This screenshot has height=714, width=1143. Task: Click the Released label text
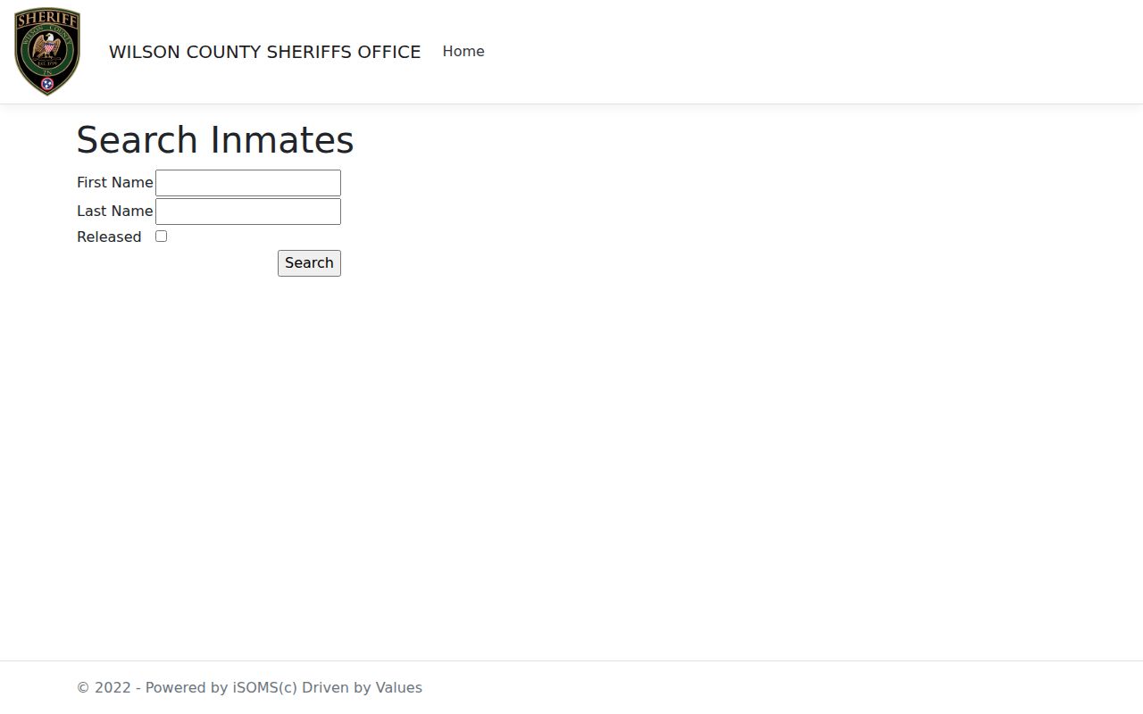pyautogui.click(x=109, y=237)
